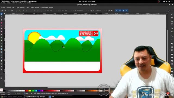Select the Rectangle tool
The image size is (174, 98).
coord(1,23)
